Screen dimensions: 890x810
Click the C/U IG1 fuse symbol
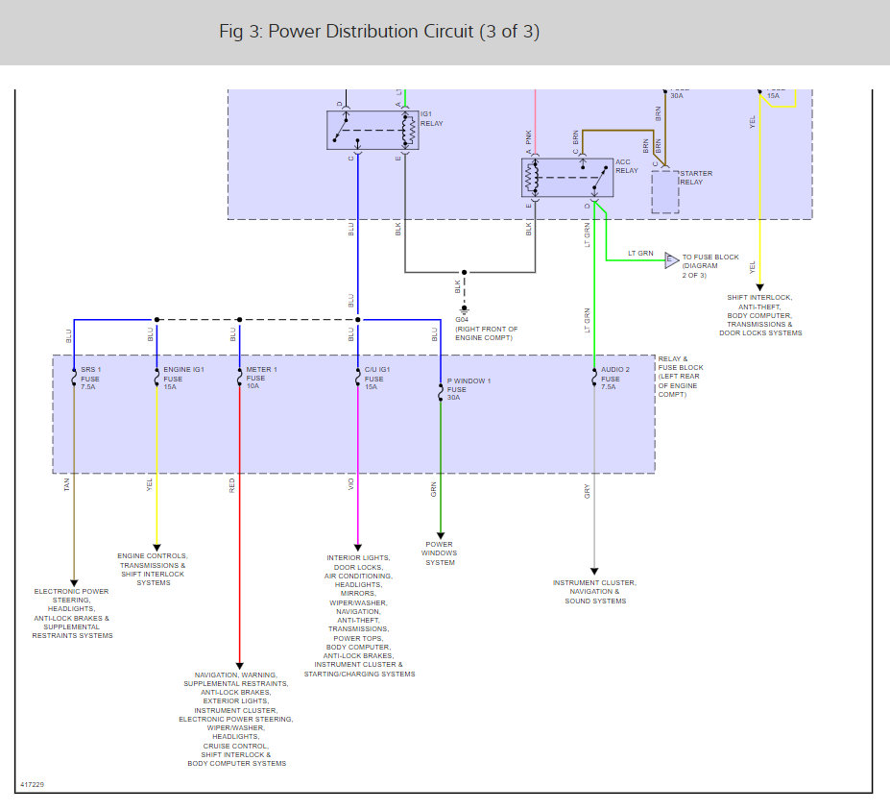coord(357,378)
